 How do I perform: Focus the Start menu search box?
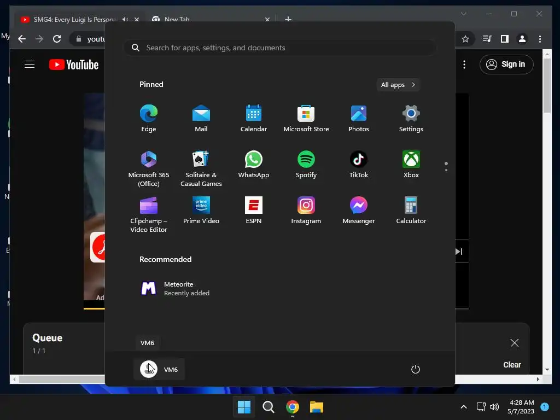(x=279, y=48)
